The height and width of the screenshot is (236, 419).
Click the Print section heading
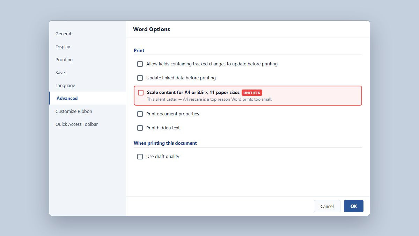(139, 50)
